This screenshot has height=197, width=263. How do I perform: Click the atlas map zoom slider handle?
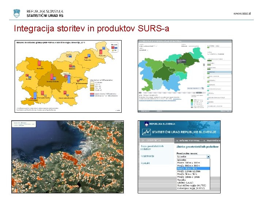pos(204,65)
